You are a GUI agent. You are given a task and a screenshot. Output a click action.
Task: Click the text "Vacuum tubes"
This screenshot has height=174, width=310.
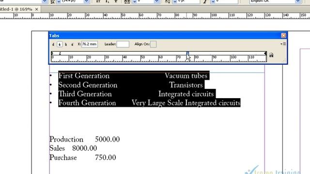(186, 76)
